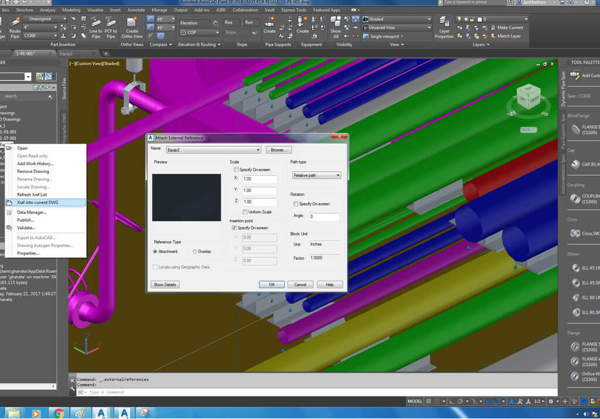Click the Paint taskbar icon

pos(80,413)
